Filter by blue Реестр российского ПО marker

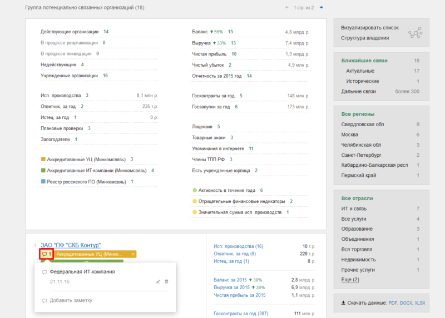[x=43, y=181]
